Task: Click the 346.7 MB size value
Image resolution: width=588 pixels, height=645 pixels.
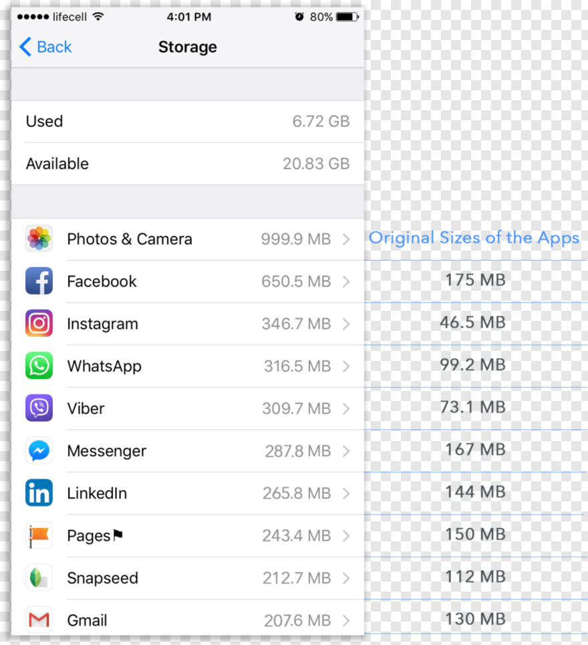Action: [296, 324]
